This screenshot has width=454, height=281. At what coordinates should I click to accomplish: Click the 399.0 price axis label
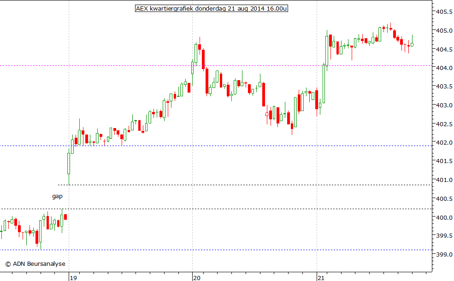click(x=444, y=255)
